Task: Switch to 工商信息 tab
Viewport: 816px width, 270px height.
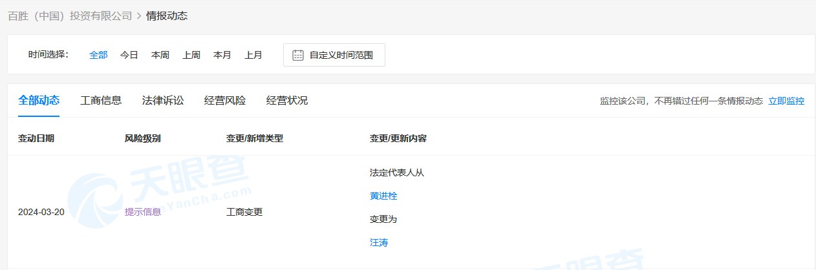Action: (101, 100)
